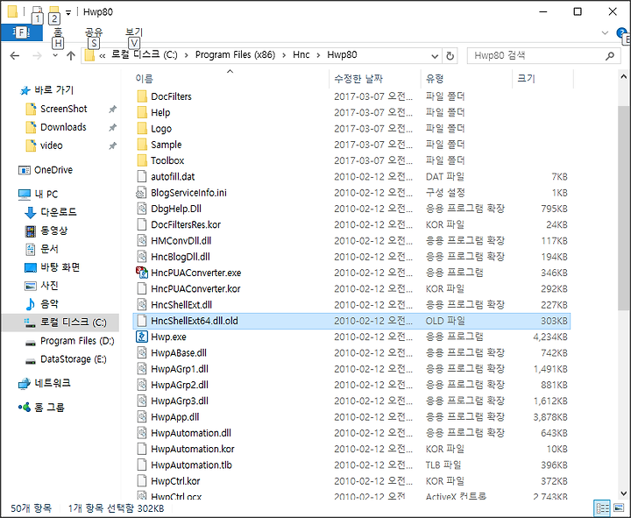The width and height of the screenshot is (631, 518).
Task: Expand the ribbon with the chevron
Action: [x=605, y=32]
